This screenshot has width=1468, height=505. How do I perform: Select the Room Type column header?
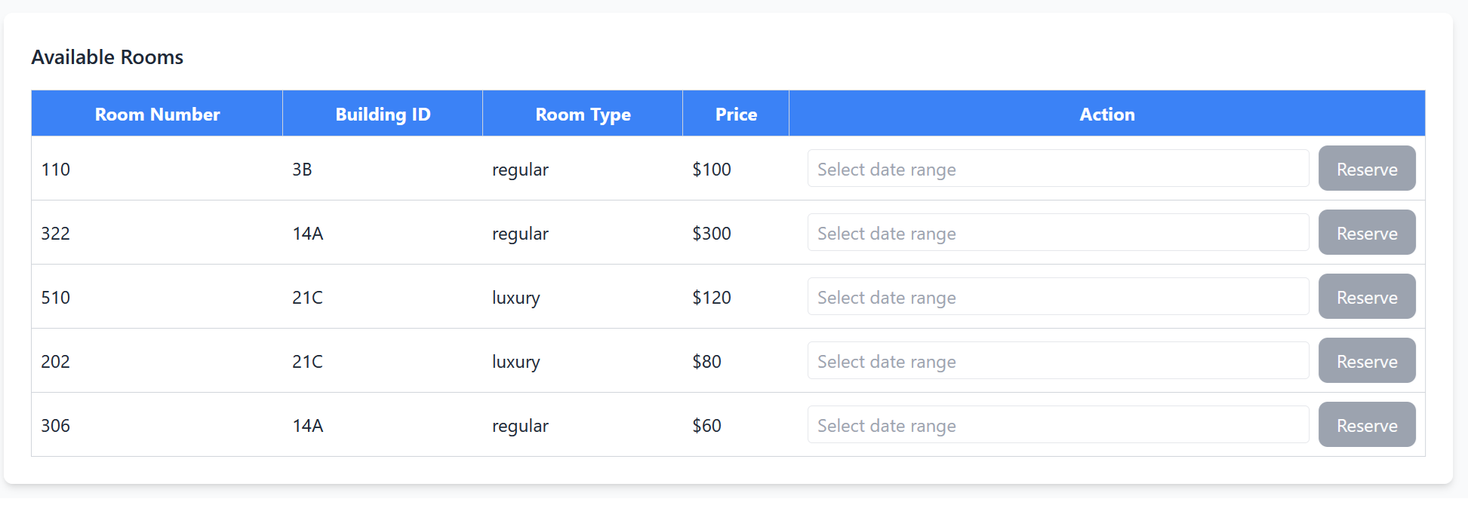point(583,115)
